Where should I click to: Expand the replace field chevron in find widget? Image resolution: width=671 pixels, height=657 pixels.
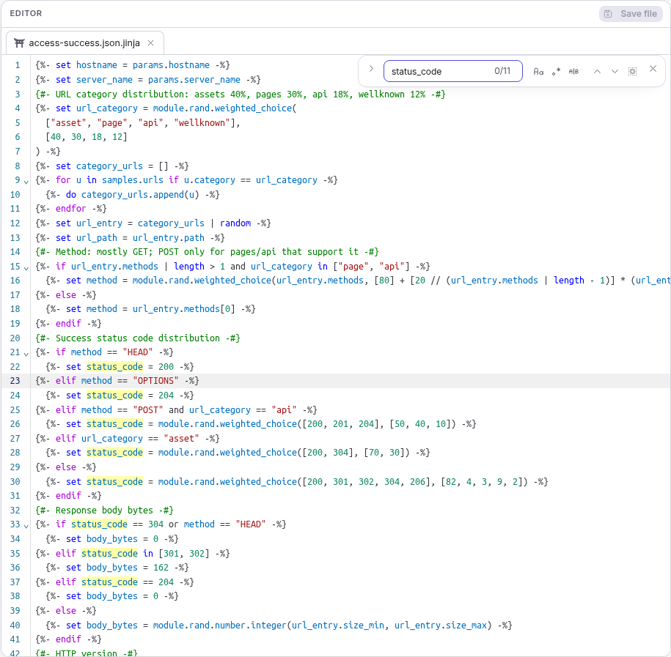(371, 68)
